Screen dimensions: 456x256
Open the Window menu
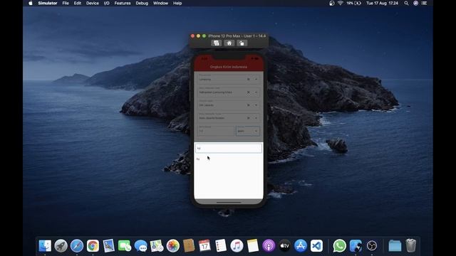coord(160,3)
